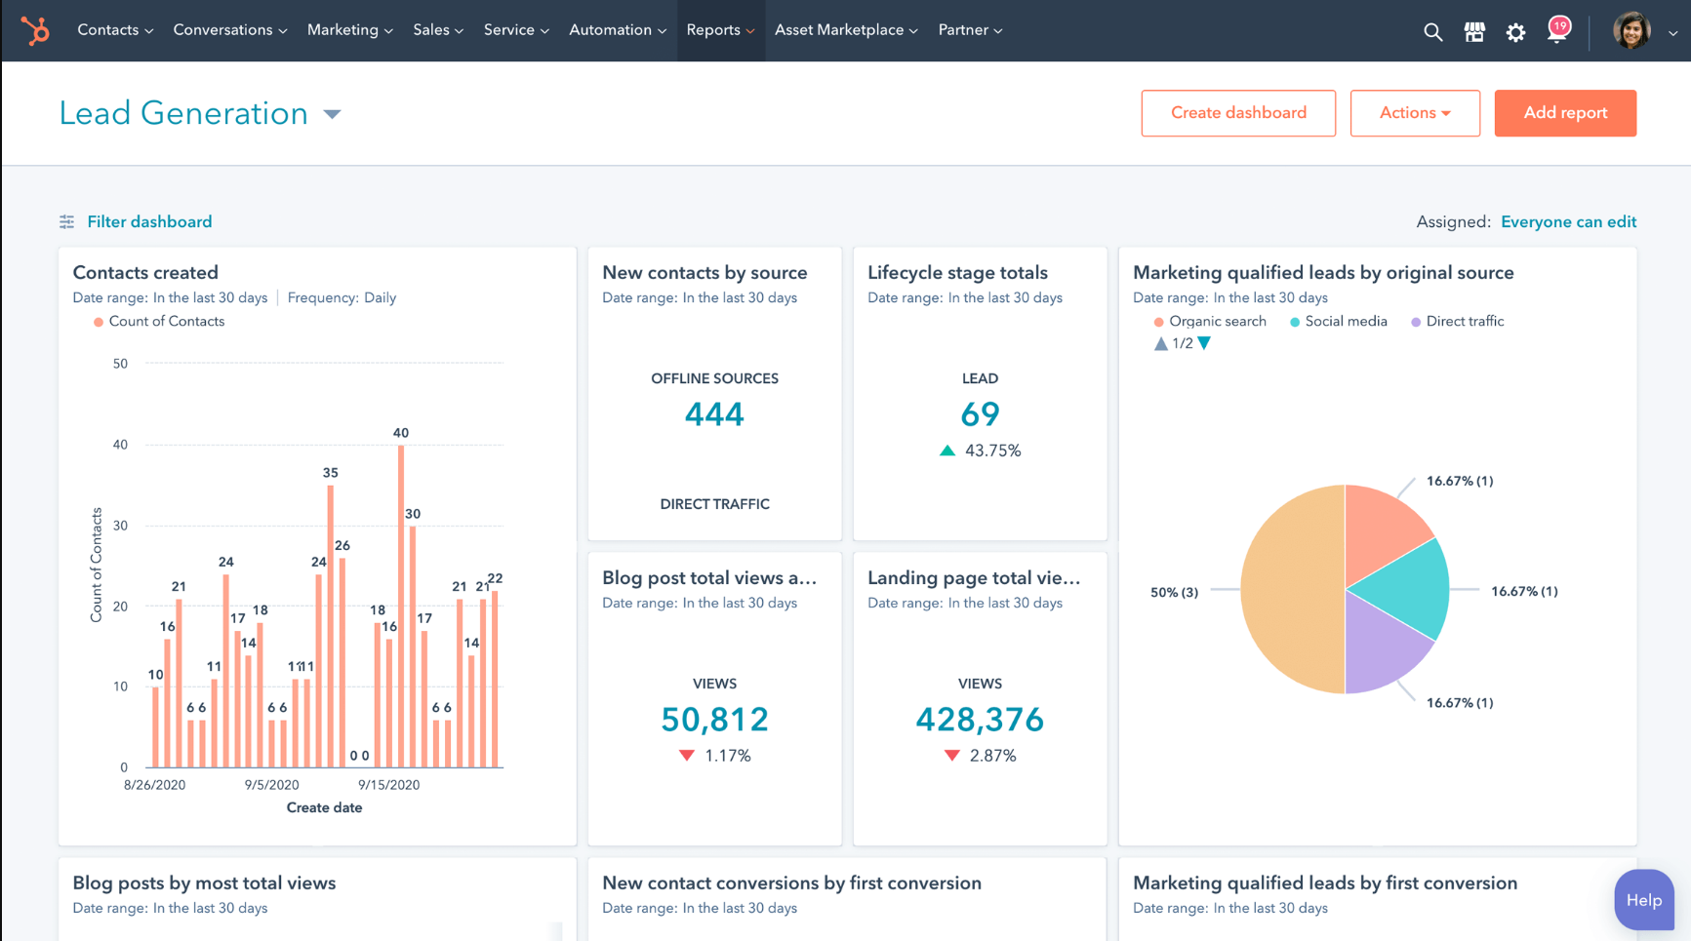Click the 43.75% increase indicator
This screenshot has width=1691, height=941.
980,451
